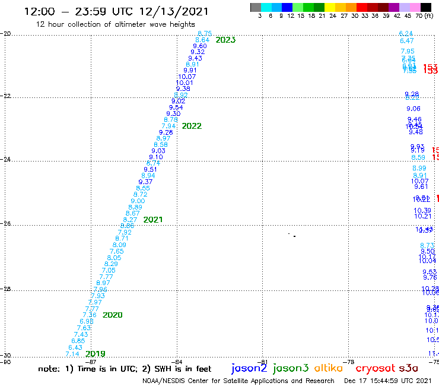Screen dimensions: 439x386
Task: Click the wave height value '9.00'
Action: 138,201
